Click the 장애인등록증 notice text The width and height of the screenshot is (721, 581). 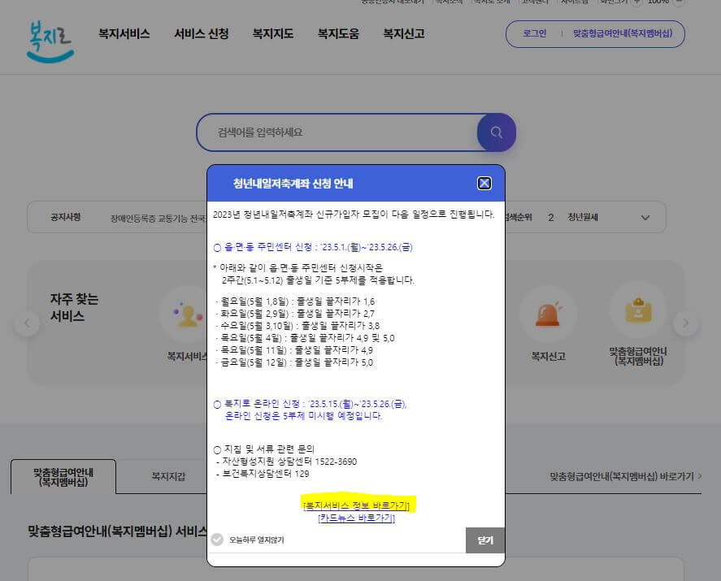point(157,219)
